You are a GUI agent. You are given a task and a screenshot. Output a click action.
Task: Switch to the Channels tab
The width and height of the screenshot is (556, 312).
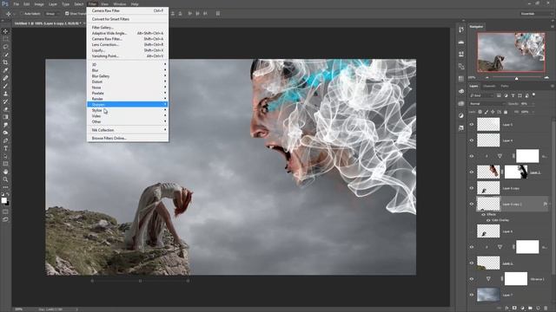coord(489,86)
